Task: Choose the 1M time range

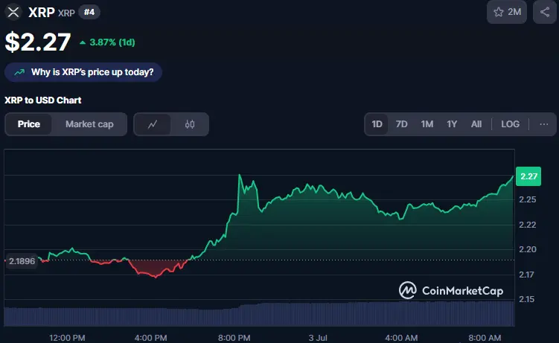Action: [x=427, y=124]
